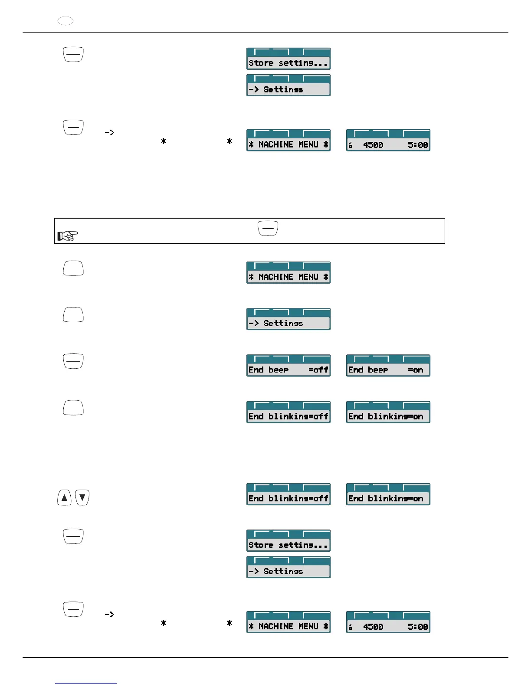Click the bottommost "4500 5:00" display

pos(388,622)
